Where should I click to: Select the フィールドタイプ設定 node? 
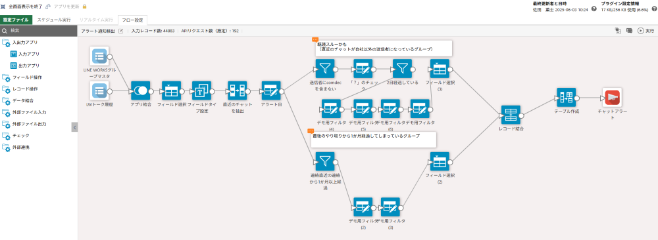202,91
